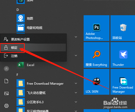
Task: Click the Excel label in the list
Action: pyautogui.click(x=30, y=65)
